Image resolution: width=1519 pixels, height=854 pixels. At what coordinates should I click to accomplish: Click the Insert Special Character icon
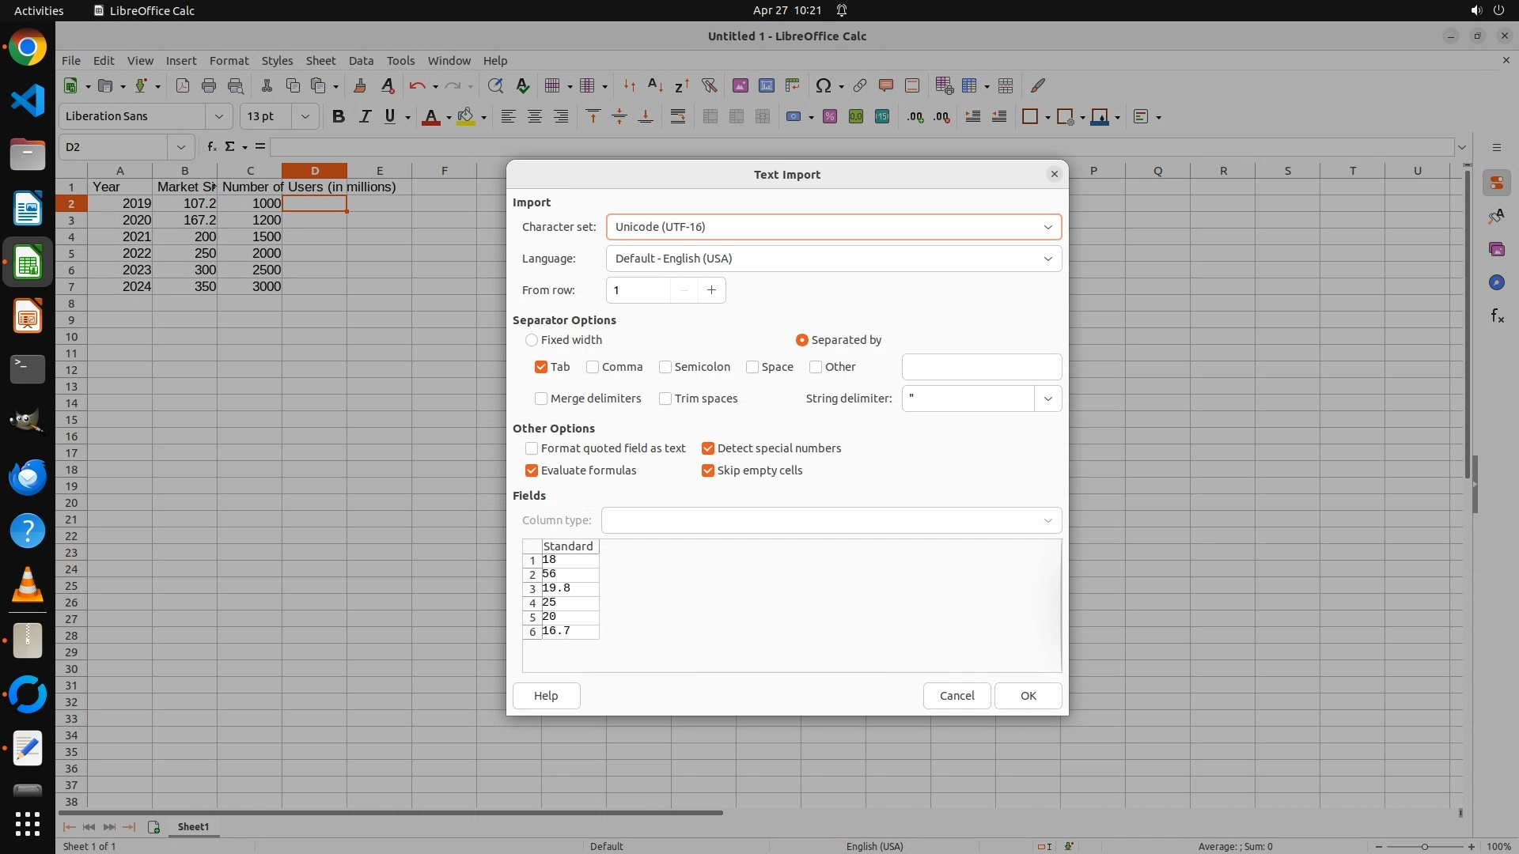click(823, 85)
